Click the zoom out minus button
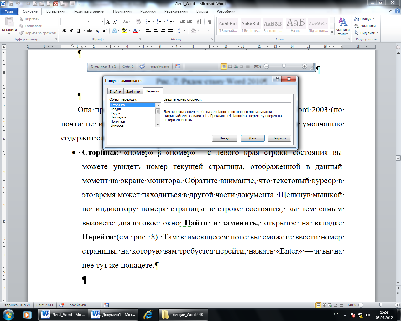 point(361,305)
